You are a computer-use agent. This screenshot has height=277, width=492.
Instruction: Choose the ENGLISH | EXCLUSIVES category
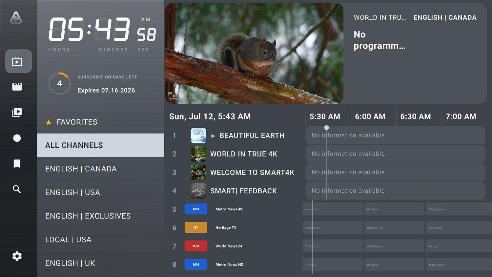pos(88,216)
